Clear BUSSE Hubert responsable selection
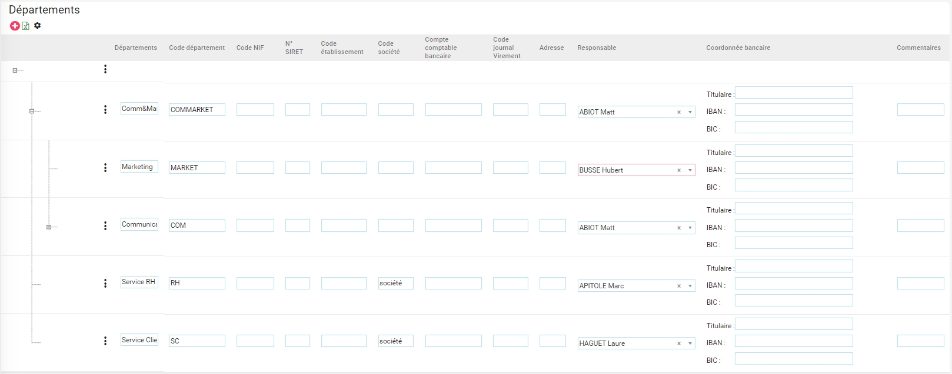 [x=679, y=170]
